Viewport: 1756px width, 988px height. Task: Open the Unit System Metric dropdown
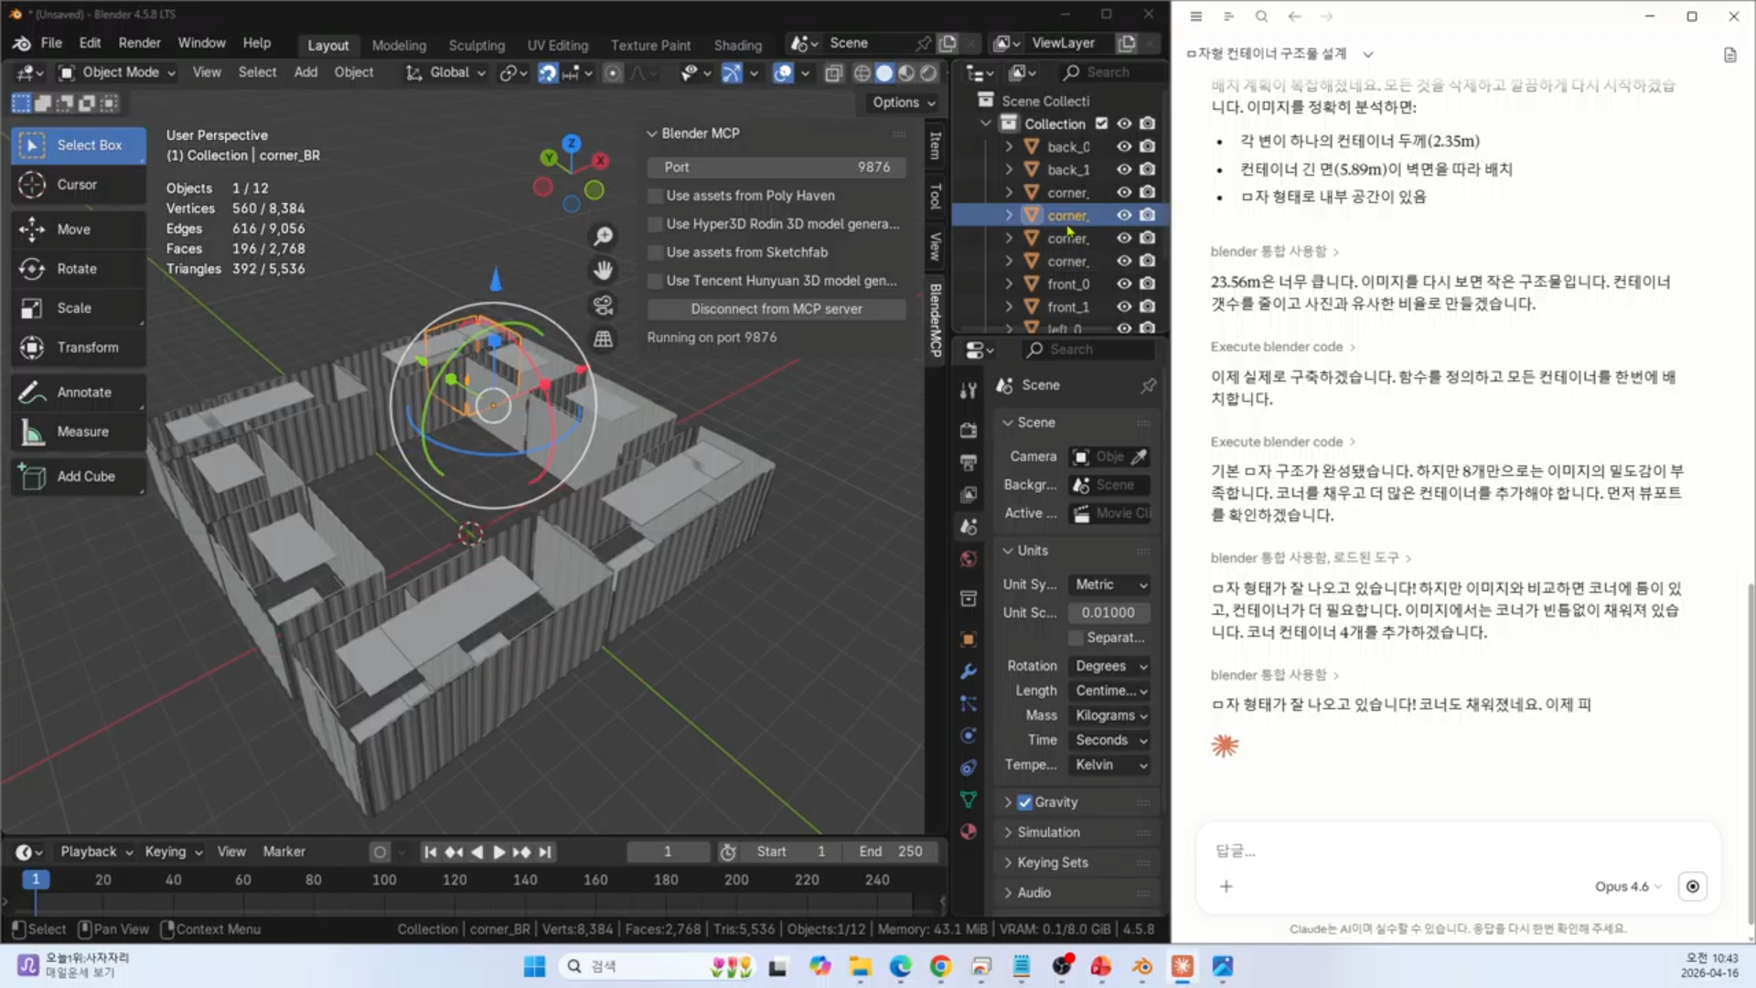(1110, 585)
